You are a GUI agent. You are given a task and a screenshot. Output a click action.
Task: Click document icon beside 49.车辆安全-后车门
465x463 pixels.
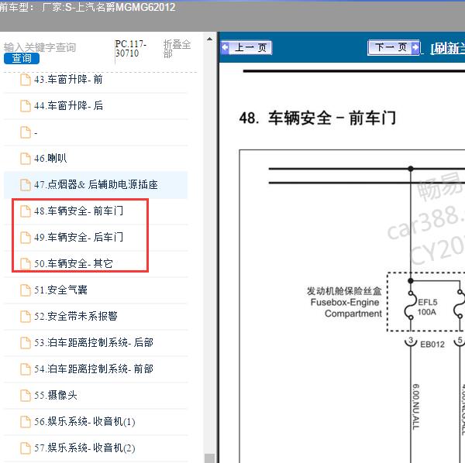pyautogui.click(x=26, y=238)
